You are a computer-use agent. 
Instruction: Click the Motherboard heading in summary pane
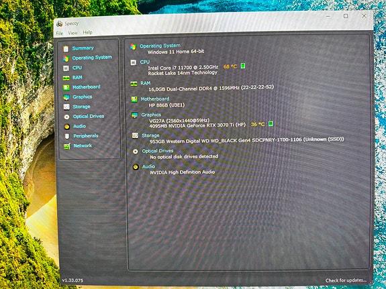(155, 99)
